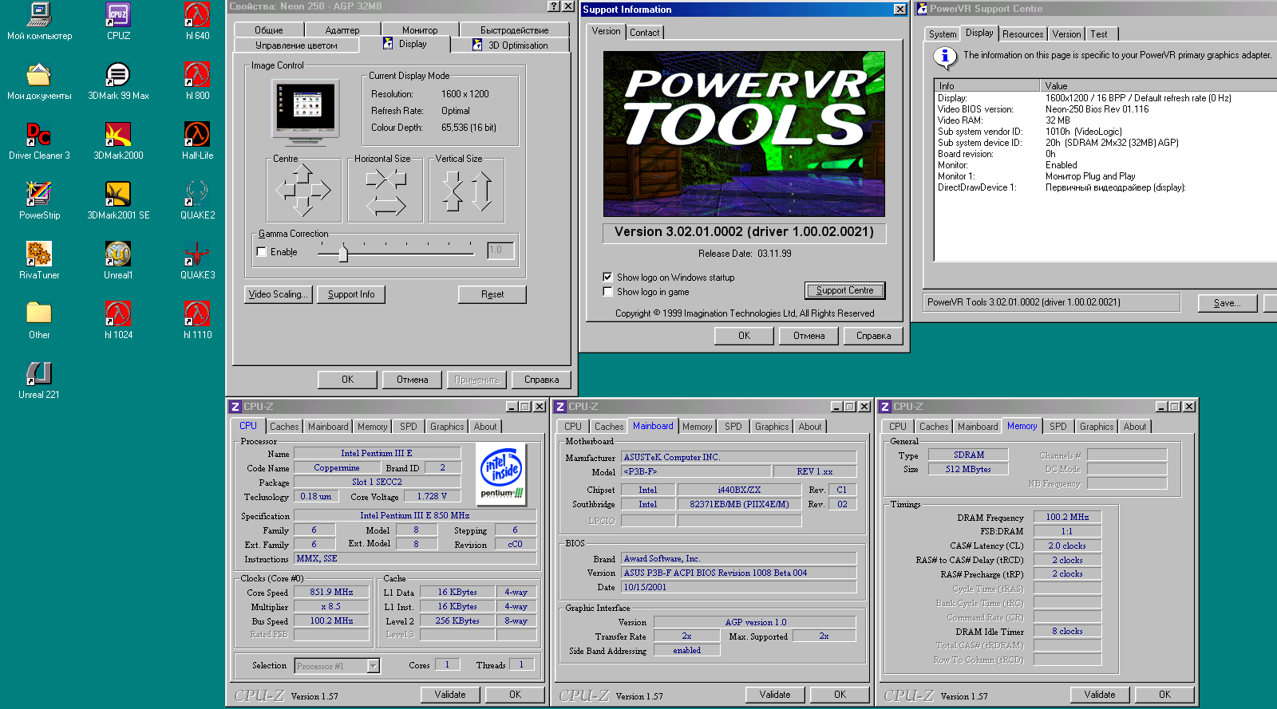Move image down with Centre down arrow
Screen dimensions: 1277x709
coord(302,208)
